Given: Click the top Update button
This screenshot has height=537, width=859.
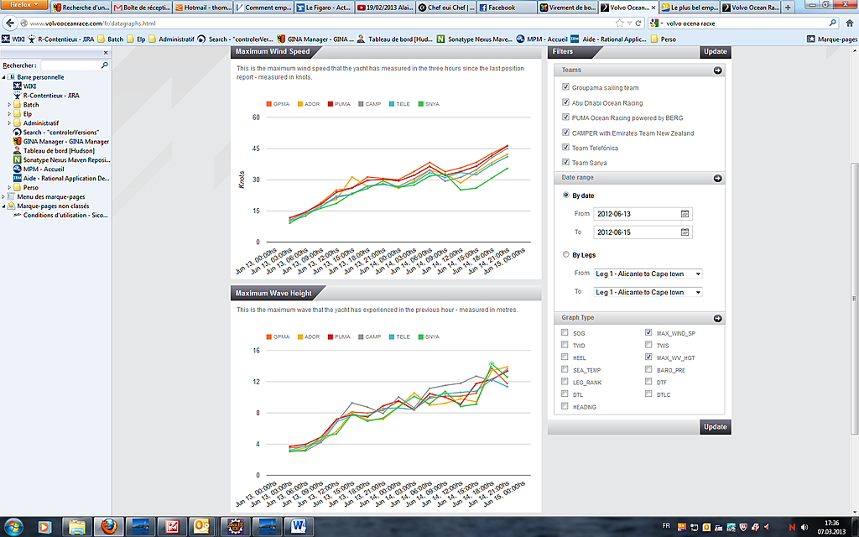Looking at the screenshot, I should coord(715,51).
